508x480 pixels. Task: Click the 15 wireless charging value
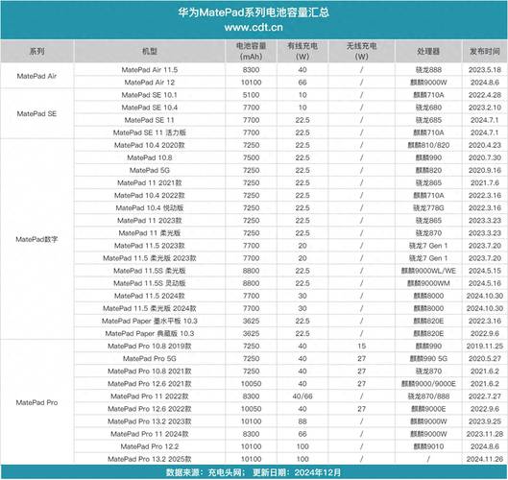point(362,347)
